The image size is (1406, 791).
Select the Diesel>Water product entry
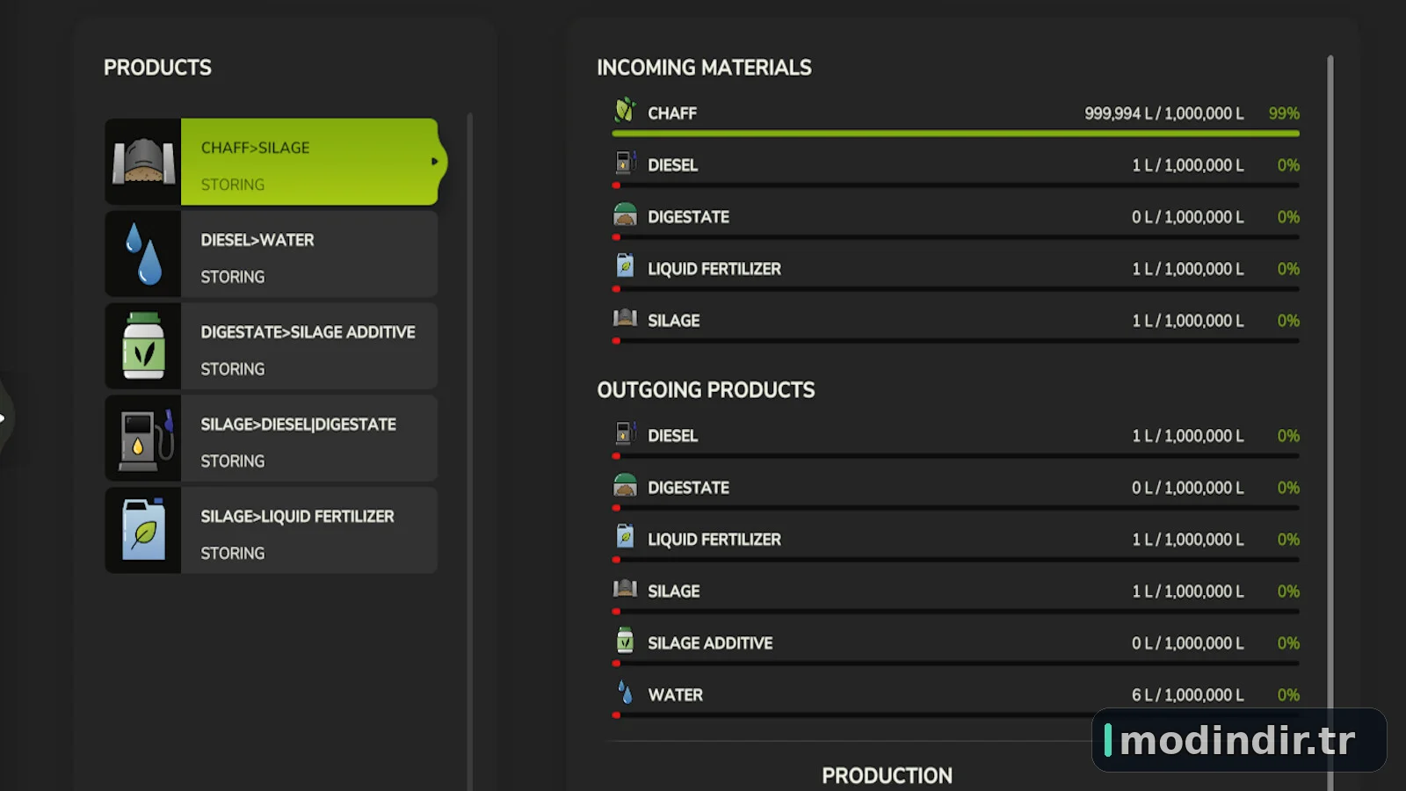click(x=272, y=254)
